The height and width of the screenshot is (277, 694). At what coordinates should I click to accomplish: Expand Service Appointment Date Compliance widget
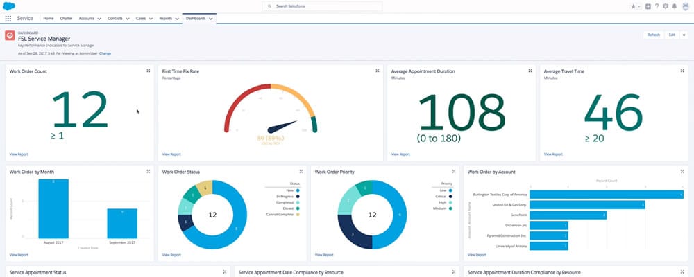coord(454,272)
